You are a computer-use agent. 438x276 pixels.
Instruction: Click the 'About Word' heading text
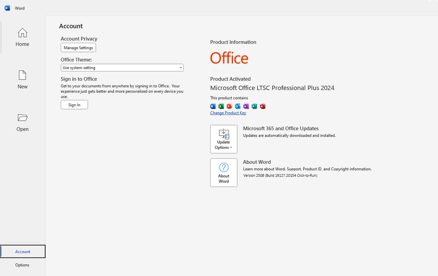click(257, 162)
